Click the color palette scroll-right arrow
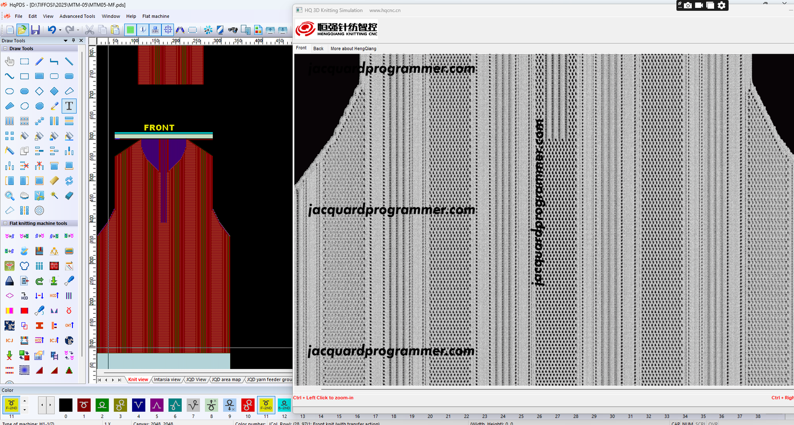 [50, 405]
